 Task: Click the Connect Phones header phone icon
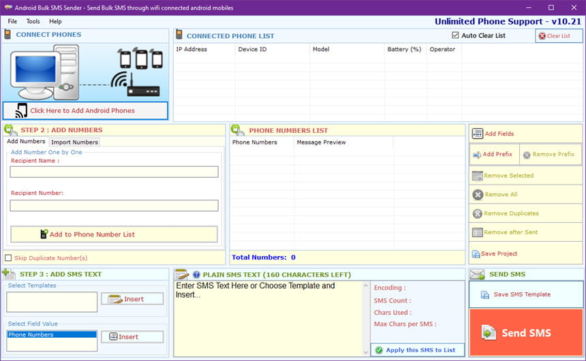tap(7, 34)
